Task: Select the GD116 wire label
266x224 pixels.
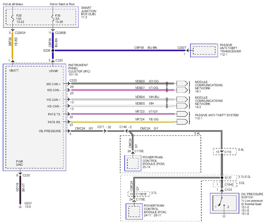Action: [17, 187]
